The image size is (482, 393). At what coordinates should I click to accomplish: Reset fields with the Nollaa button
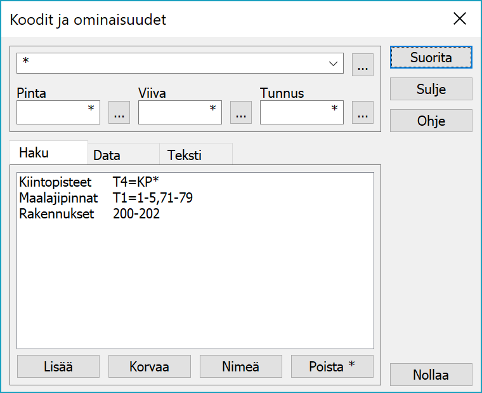tap(431, 375)
